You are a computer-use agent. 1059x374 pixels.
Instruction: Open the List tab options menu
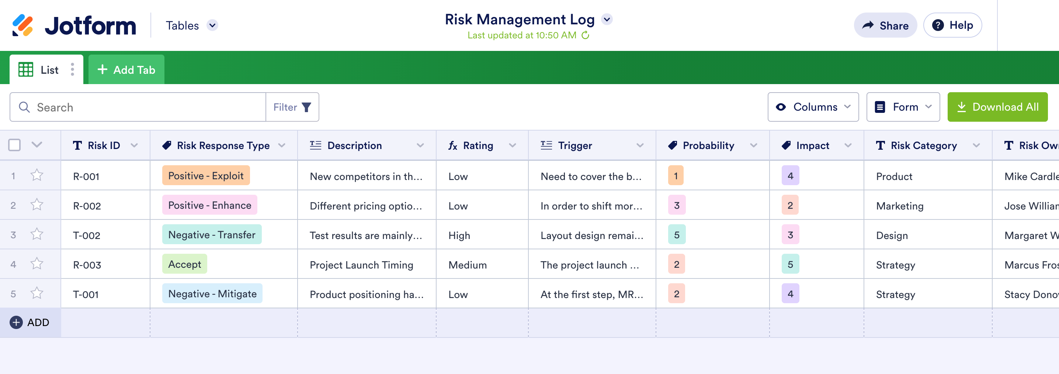coord(72,70)
